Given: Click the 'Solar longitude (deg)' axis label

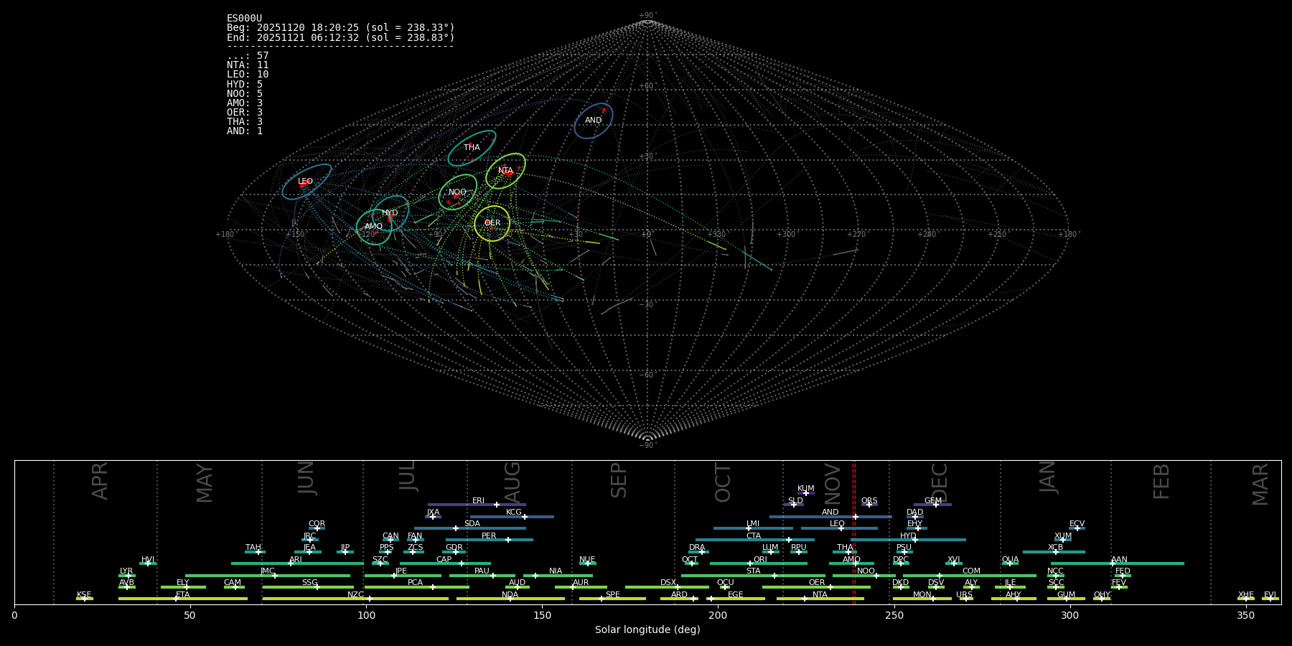Looking at the screenshot, I should coord(647,630).
